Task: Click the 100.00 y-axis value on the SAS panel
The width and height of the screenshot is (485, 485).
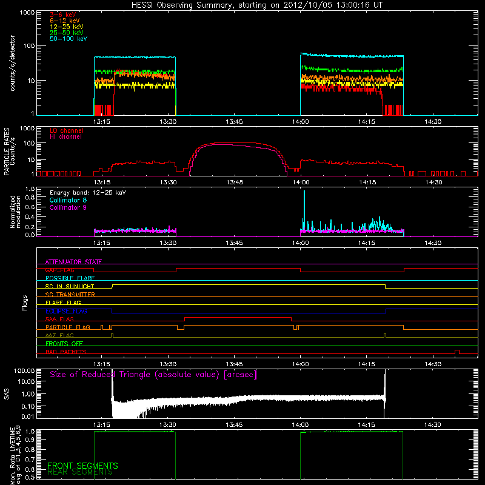Action: point(24,370)
